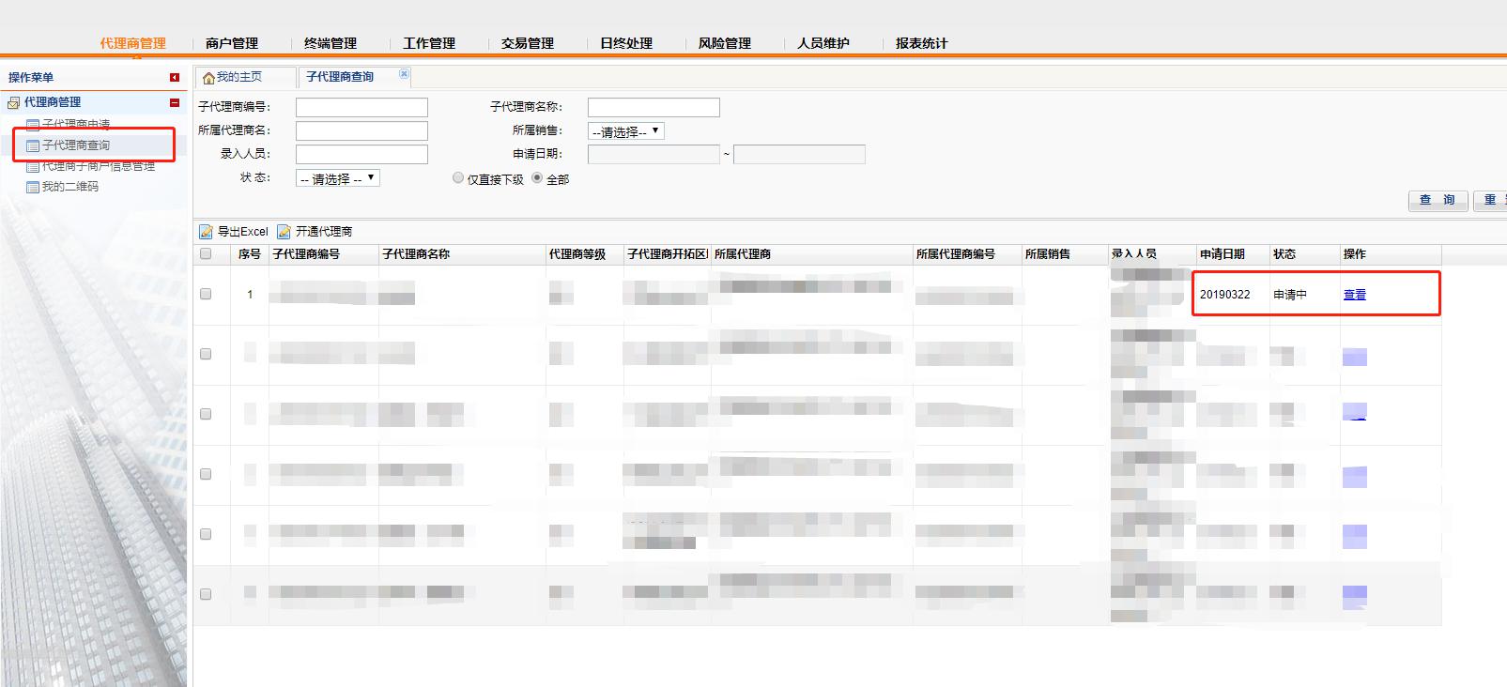Open the 商户管理 menu
The image size is (1507, 687).
tap(231, 43)
